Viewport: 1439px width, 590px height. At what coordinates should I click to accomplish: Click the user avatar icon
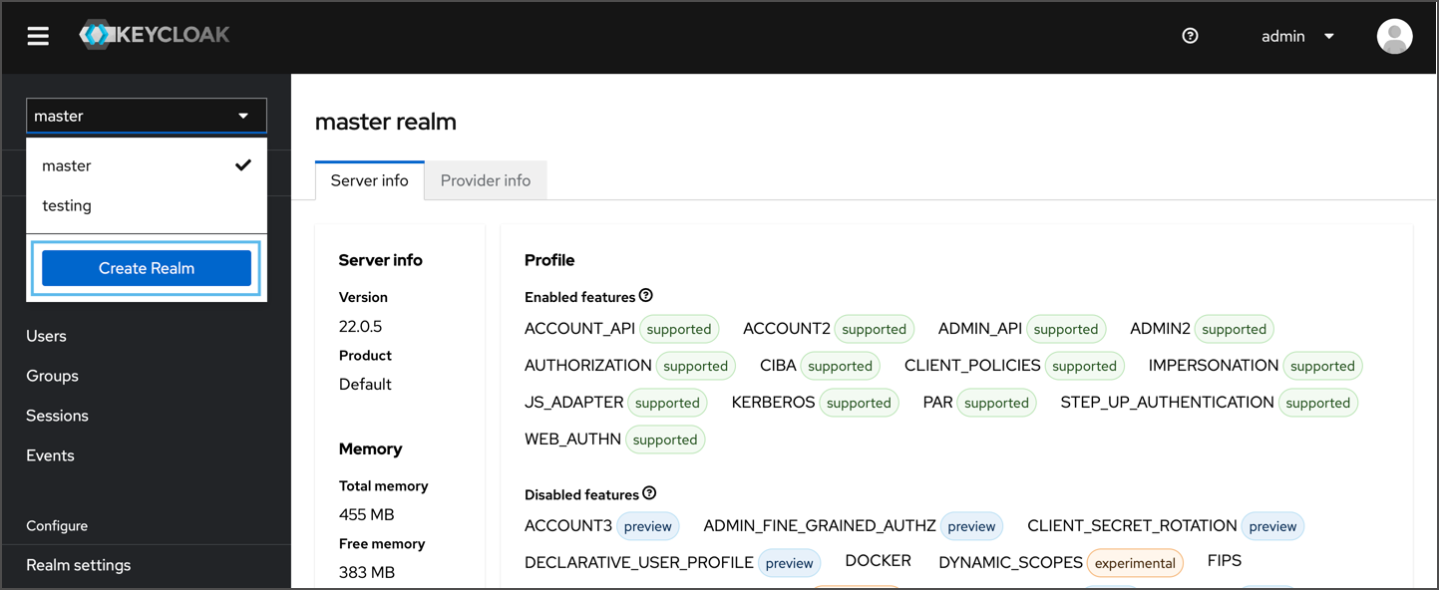coord(1394,36)
